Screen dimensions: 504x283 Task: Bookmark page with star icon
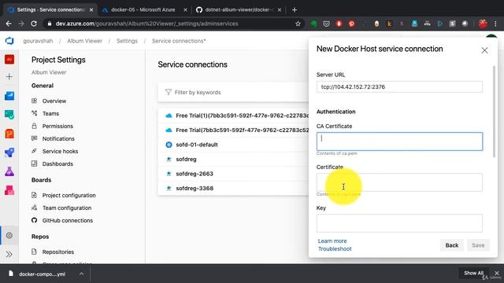(298, 24)
